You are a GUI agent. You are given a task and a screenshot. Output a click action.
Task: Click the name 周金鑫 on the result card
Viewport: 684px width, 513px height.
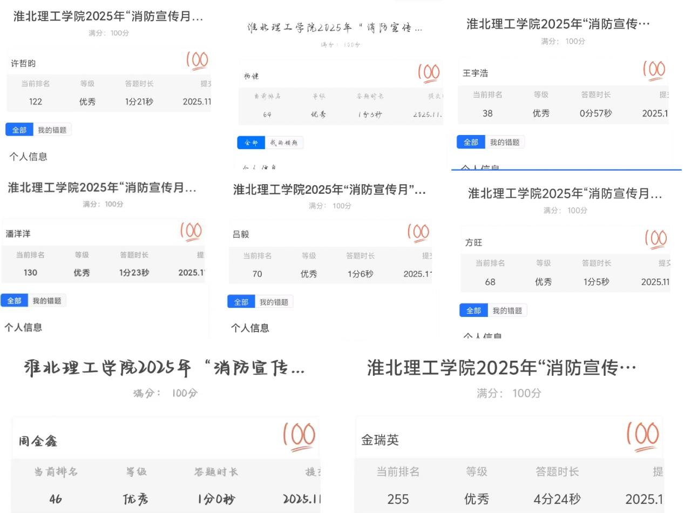pyautogui.click(x=38, y=442)
